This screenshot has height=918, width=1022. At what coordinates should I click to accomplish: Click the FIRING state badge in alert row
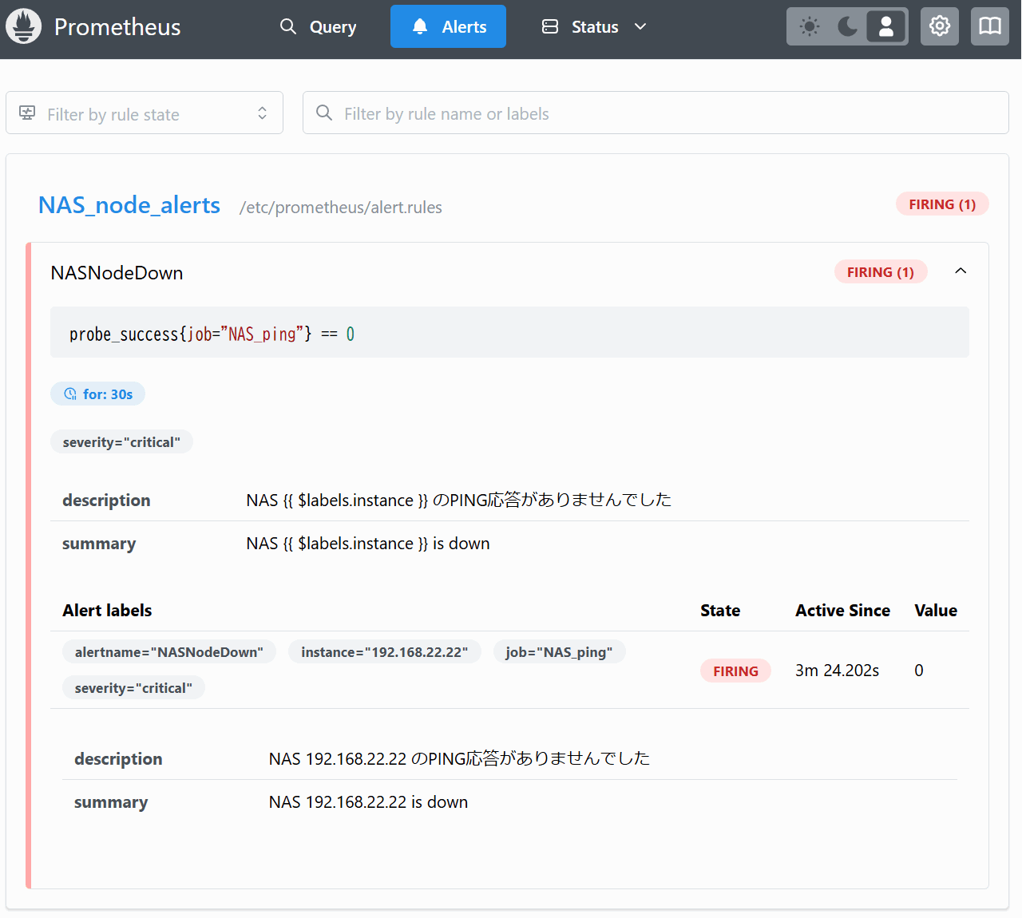(735, 671)
